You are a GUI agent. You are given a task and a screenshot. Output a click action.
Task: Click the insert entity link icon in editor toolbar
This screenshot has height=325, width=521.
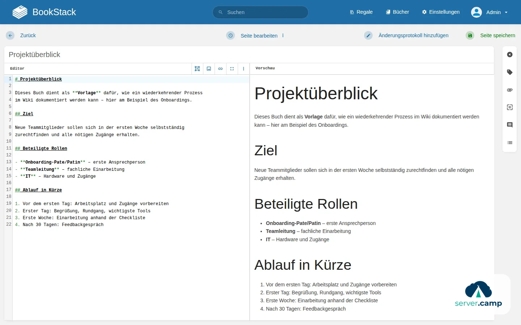click(x=220, y=69)
